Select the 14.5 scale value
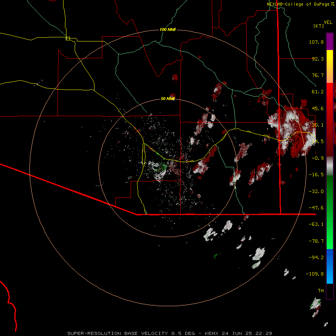Screen dimensions: 336x336 pyautogui.click(x=318, y=141)
